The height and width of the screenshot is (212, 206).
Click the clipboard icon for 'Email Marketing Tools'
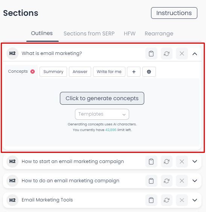click(151, 200)
